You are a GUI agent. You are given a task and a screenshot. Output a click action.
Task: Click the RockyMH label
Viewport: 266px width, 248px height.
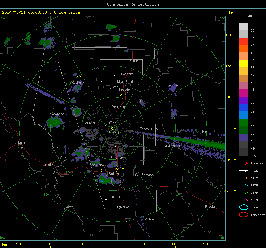tap(78, 83)
